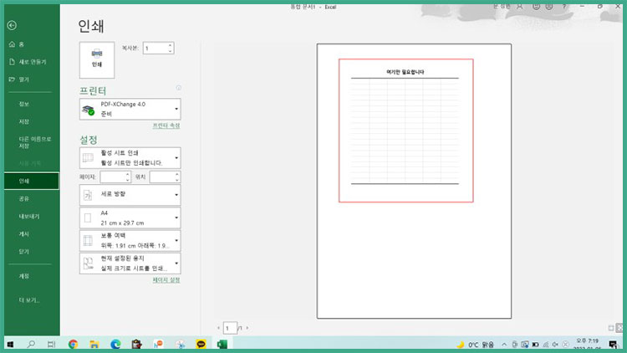
Task: Open weather widget showing 0°C 맑음
Action: click(x=475, y=345)
